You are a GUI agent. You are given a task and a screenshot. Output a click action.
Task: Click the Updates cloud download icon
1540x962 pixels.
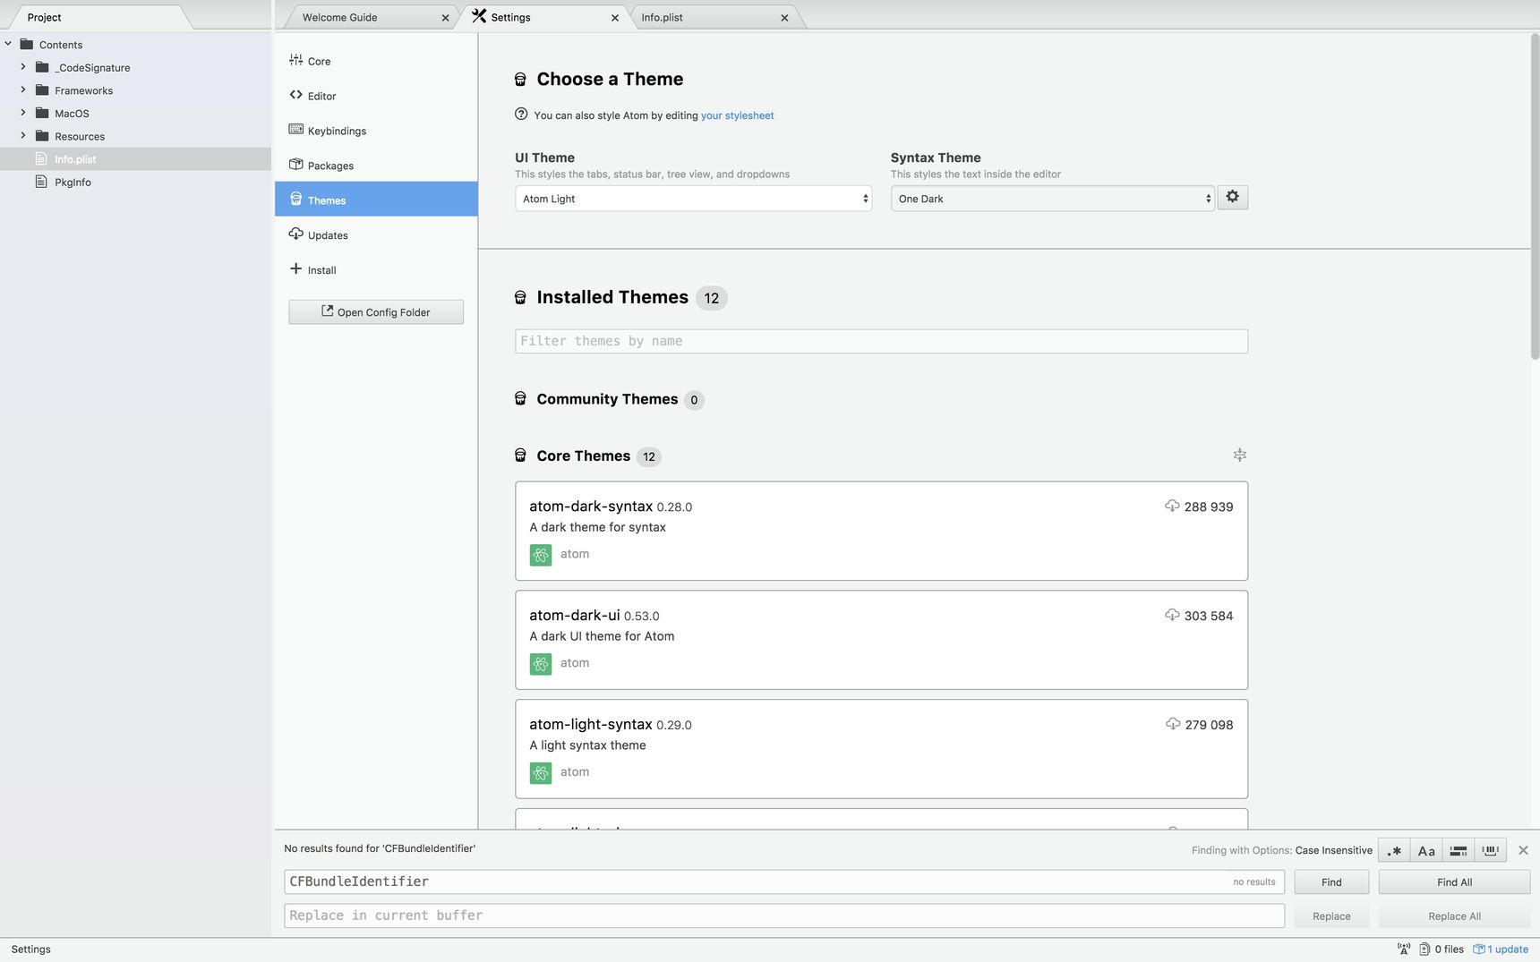(295, 234)
